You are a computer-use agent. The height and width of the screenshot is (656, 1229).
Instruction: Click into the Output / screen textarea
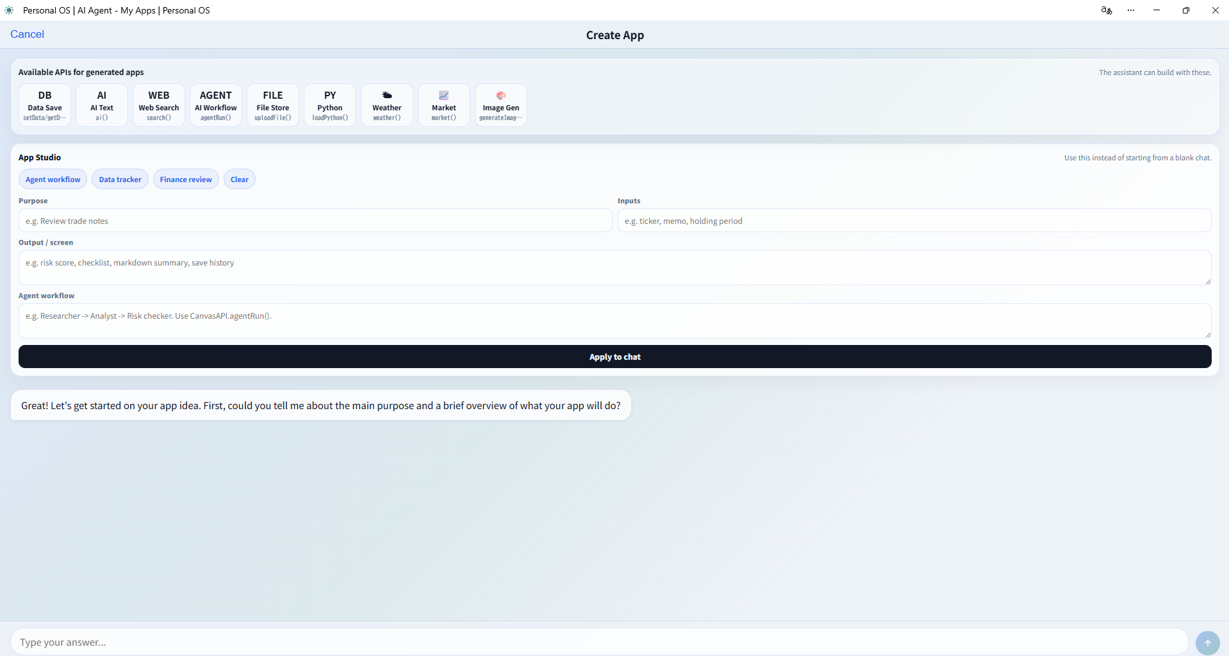point(615,267)
